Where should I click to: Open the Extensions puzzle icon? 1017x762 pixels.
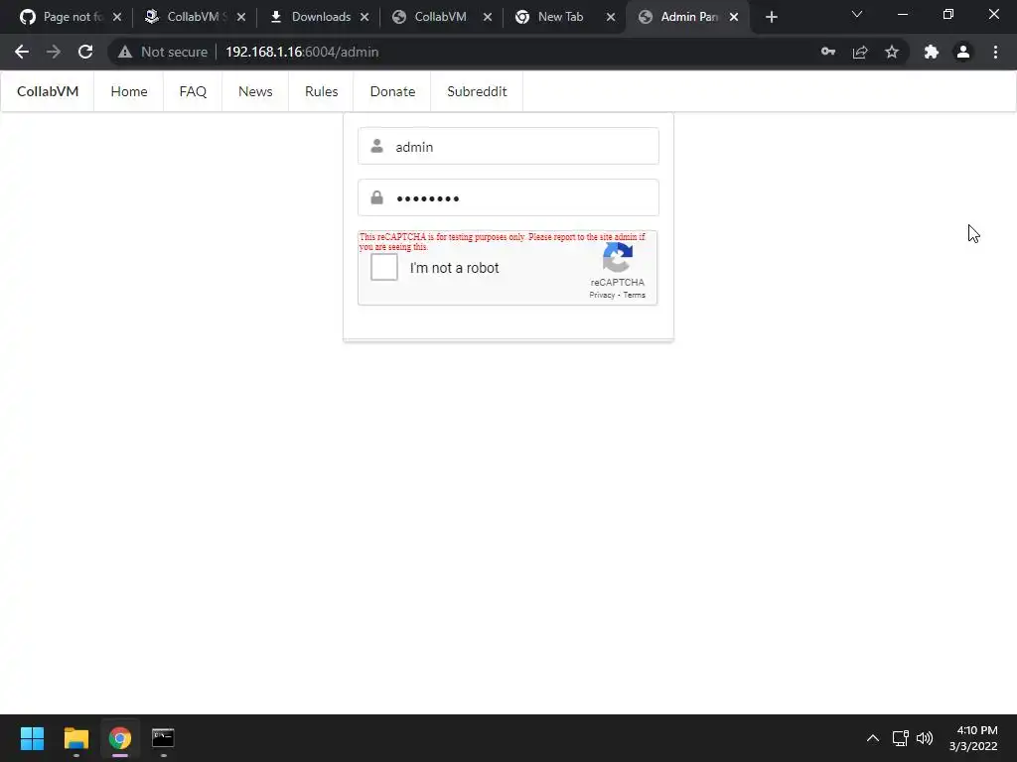click(x=932, y=52)
